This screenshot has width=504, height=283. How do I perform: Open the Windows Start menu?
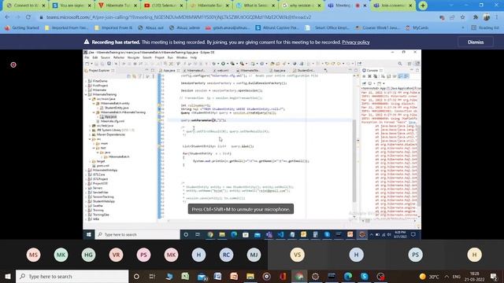[x=7, y=276]
